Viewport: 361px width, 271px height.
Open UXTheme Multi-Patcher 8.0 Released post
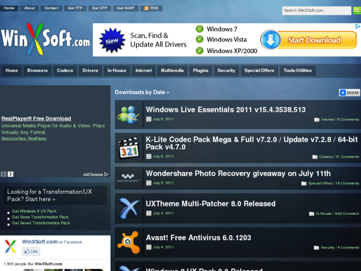[x=211, y=204]
